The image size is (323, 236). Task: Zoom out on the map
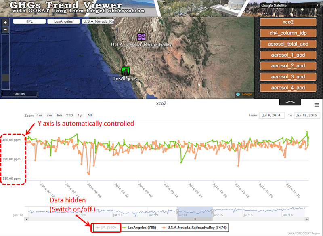[x=5, y=29]
